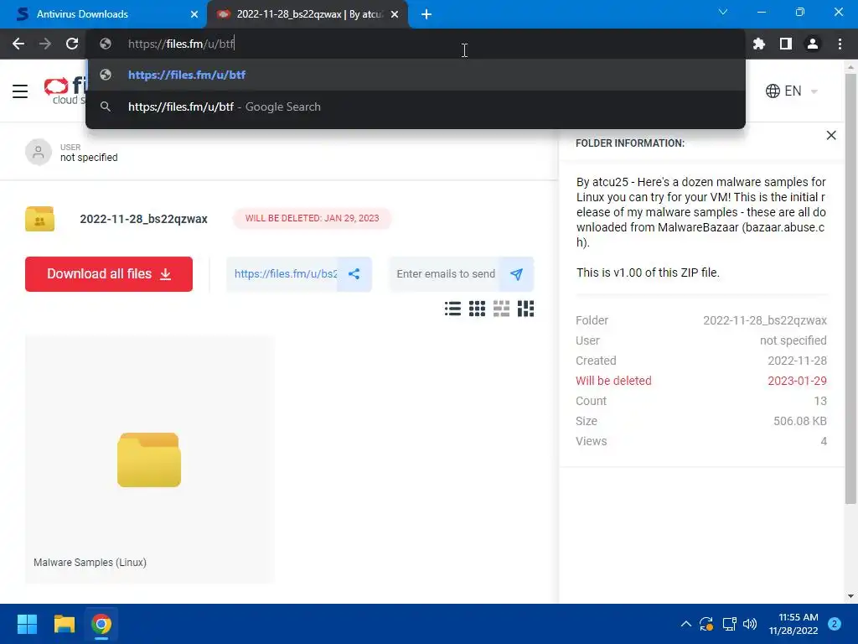Click the Will be deleted Jan 29 badge
The width and height of the screenshot is (858, 644).
point(312,218)
